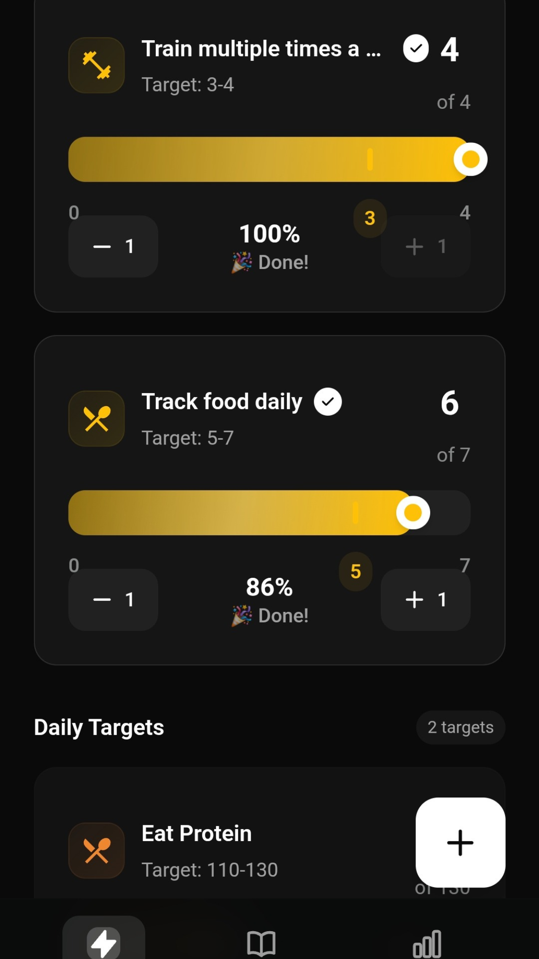Tap the minimum target marker 5 badge
The image size is (539, 959).
(x=356, y=572)
